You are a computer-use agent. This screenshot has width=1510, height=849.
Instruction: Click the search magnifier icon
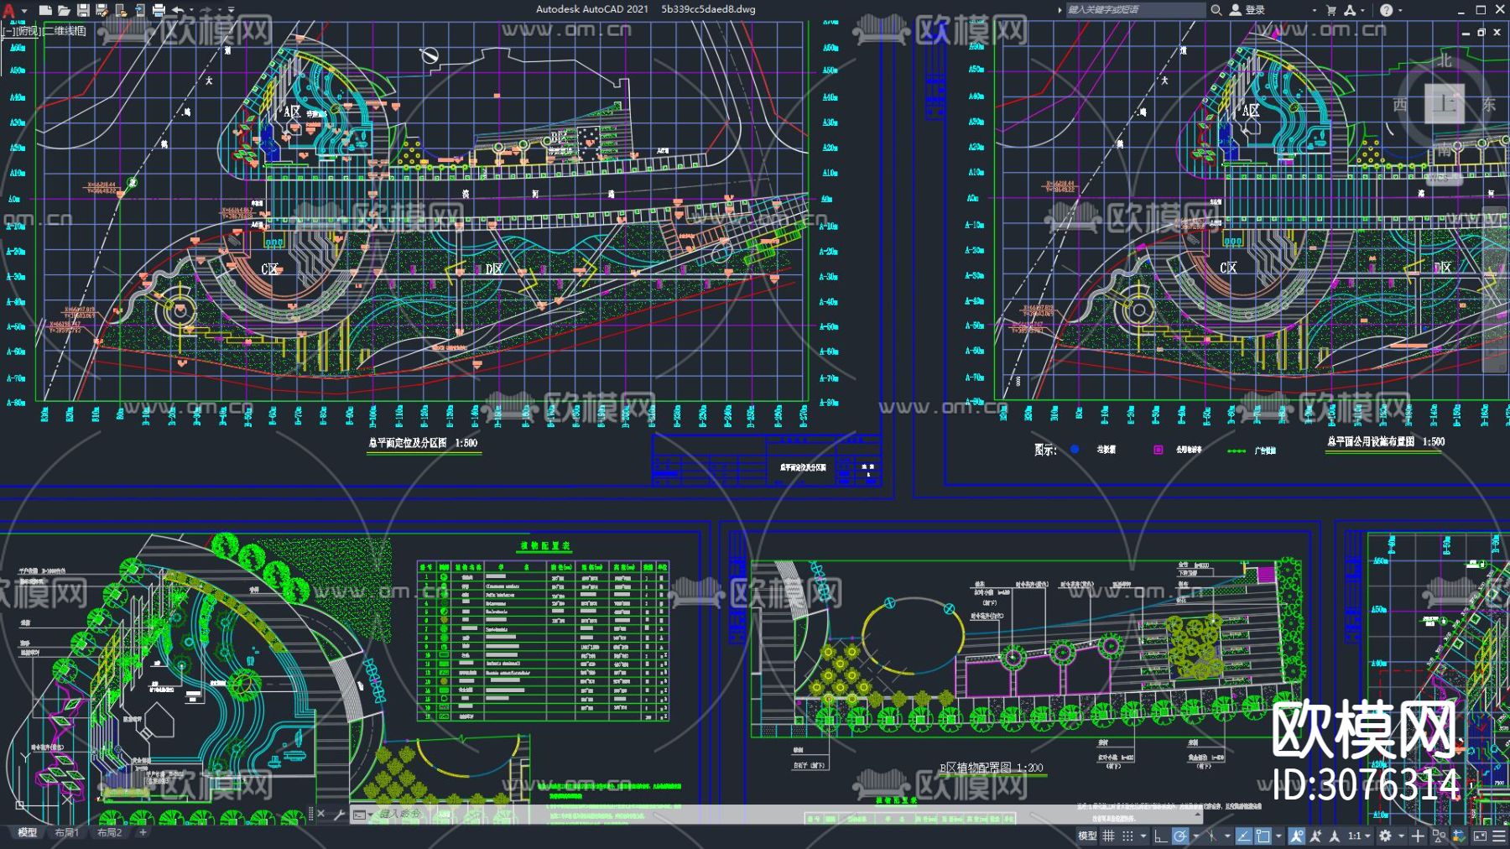[1216, 10]
